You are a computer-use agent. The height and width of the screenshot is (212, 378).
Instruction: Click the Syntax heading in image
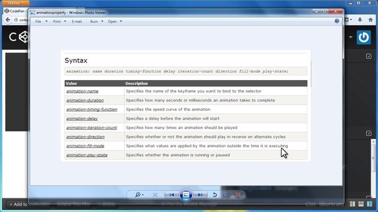click(76, 60)
